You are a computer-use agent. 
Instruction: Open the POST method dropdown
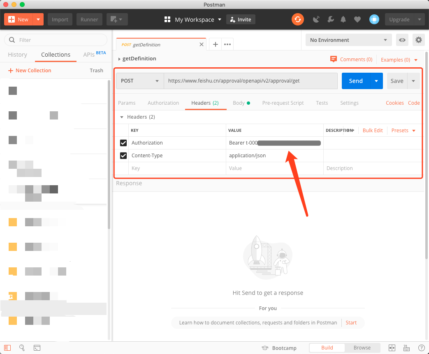[140, 81]
